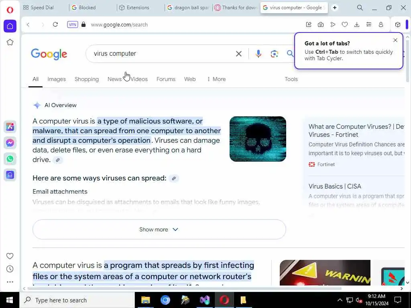
Task: Open the downloads icon
Action: pos(357,24)
